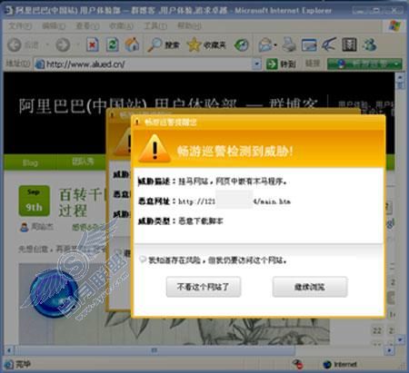Open the 工具 (Tools) menu
The height and width of the screenshot is (373, 409).
click(155, 25)
